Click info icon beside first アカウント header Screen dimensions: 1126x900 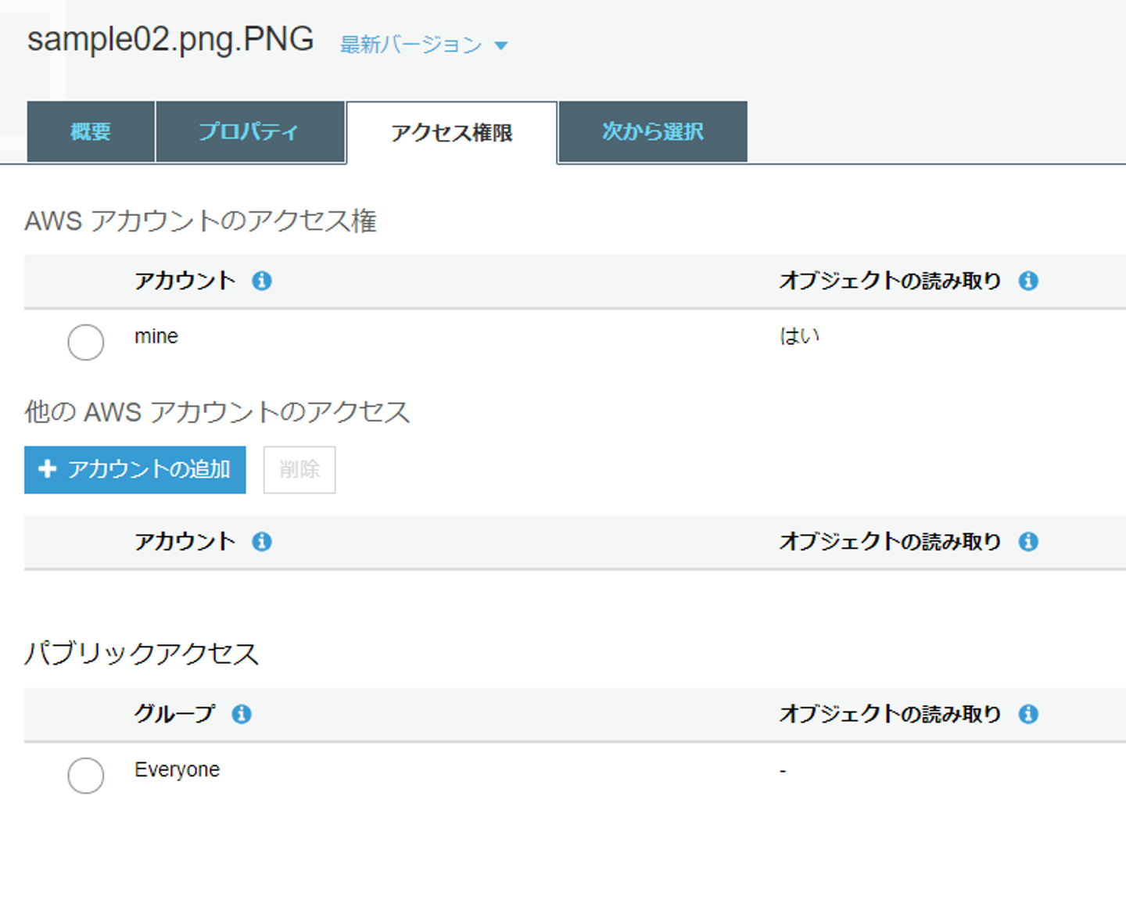tap(262, 281)
